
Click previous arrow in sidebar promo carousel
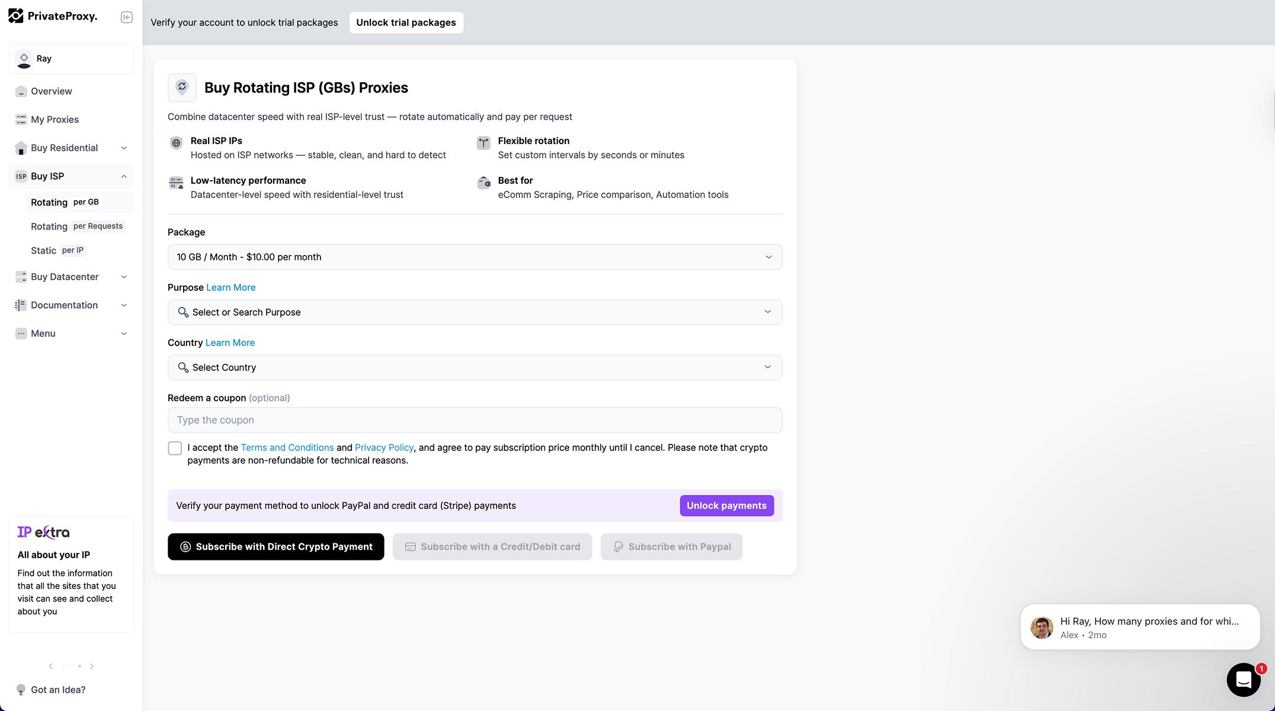click(x=51, y=666)
